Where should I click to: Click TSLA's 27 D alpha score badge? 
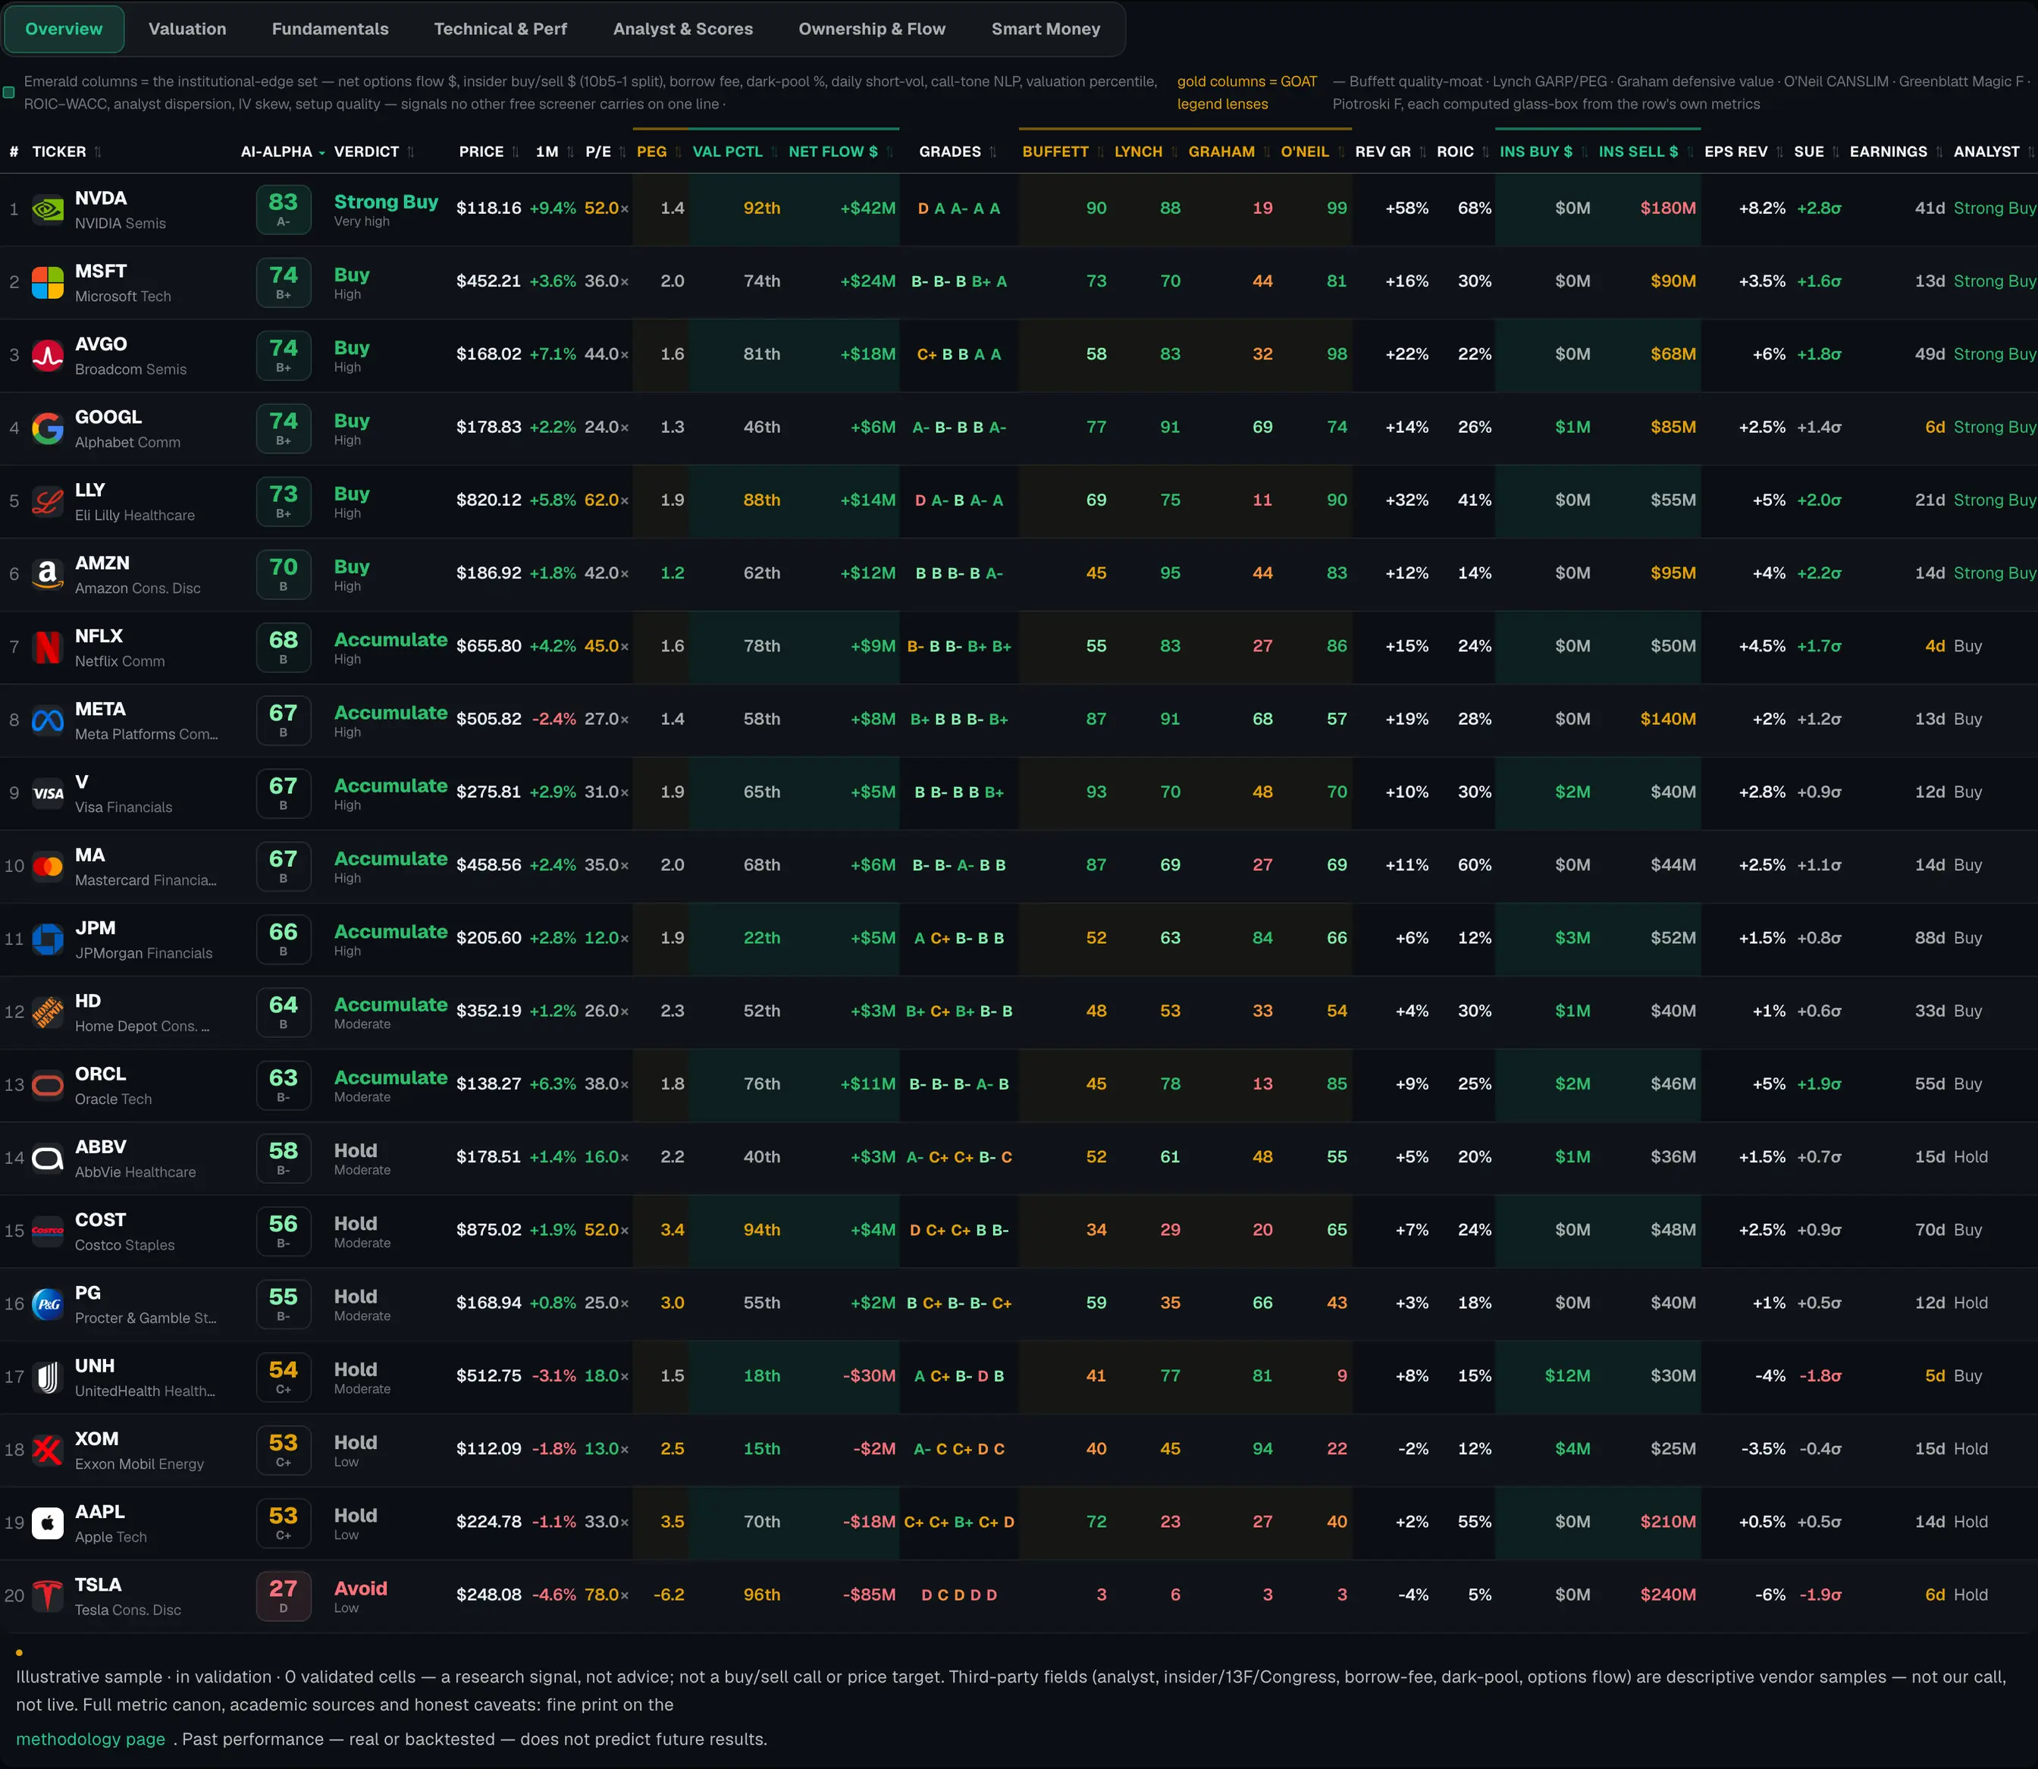284,1596
